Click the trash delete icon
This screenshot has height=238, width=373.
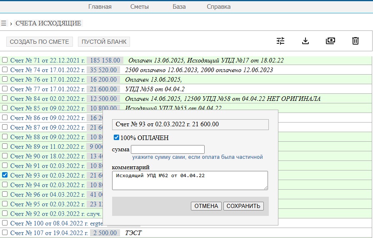tap(355, 41)
